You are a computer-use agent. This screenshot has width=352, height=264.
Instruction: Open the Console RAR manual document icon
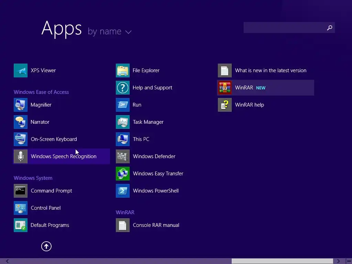[123, 225]
